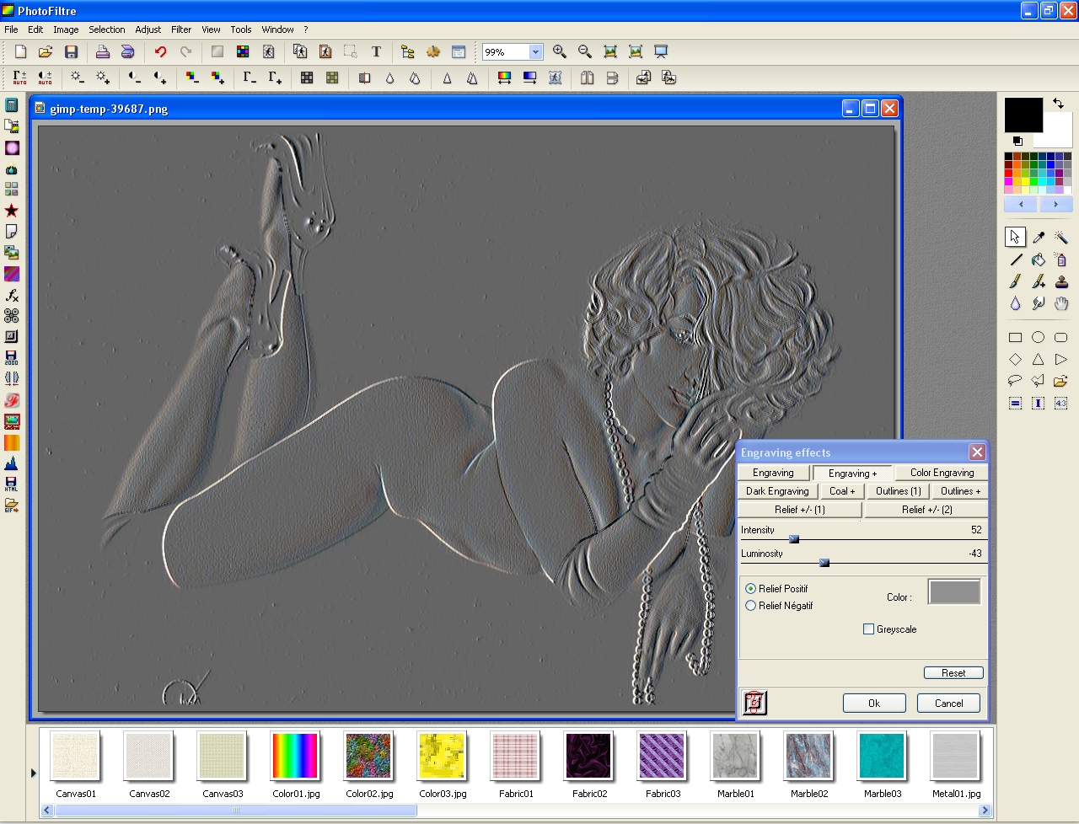
Task: Choose the Rectangle selection shape
Action: [1016, 337]
